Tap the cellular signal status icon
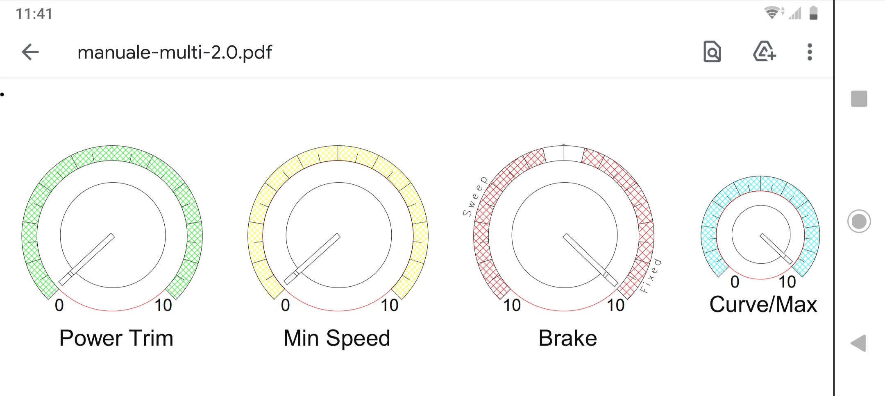The width and height of the screenshot is (885, 396). 795,14
